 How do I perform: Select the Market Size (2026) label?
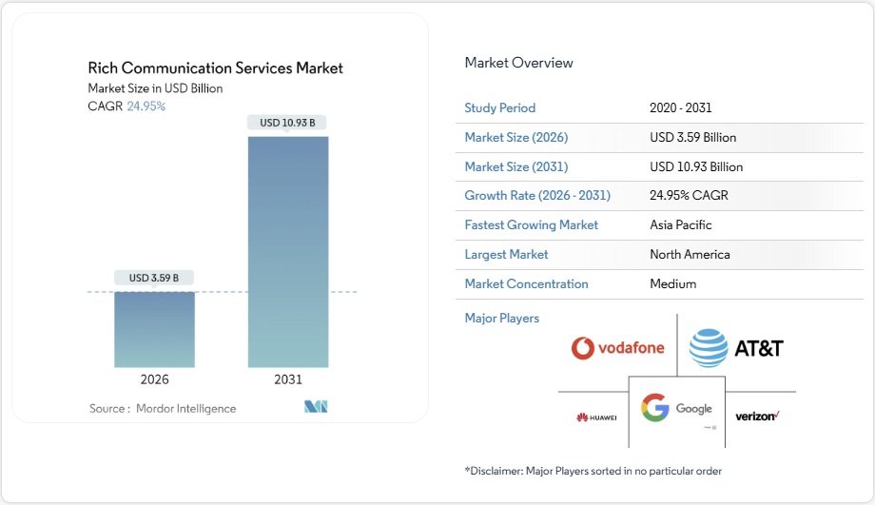(515, 138)
